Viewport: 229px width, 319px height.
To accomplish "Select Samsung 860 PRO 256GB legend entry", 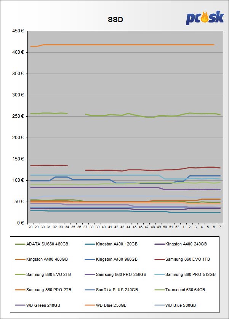I will pos(115,274).
